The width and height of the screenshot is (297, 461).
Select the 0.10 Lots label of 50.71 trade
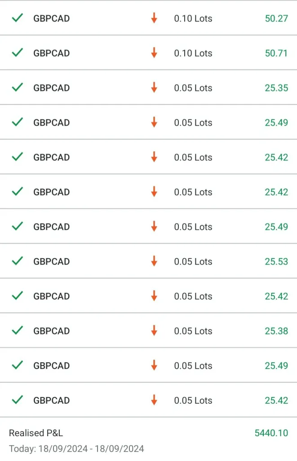193,53
